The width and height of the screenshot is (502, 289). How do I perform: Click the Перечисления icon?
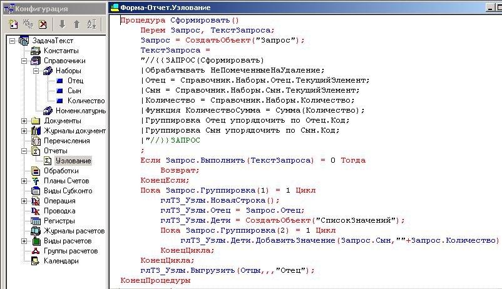coord(36,141)
